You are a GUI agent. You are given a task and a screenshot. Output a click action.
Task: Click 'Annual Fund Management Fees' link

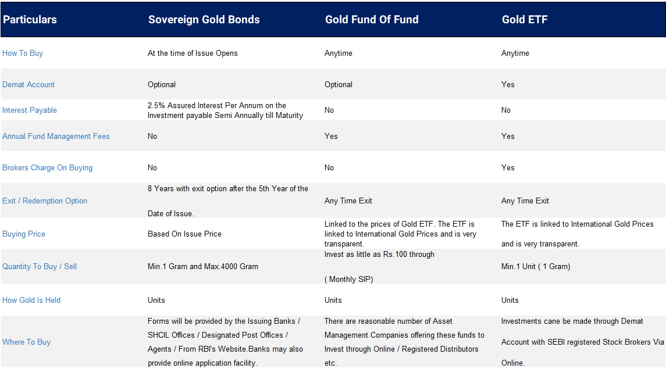pos(56,137)
